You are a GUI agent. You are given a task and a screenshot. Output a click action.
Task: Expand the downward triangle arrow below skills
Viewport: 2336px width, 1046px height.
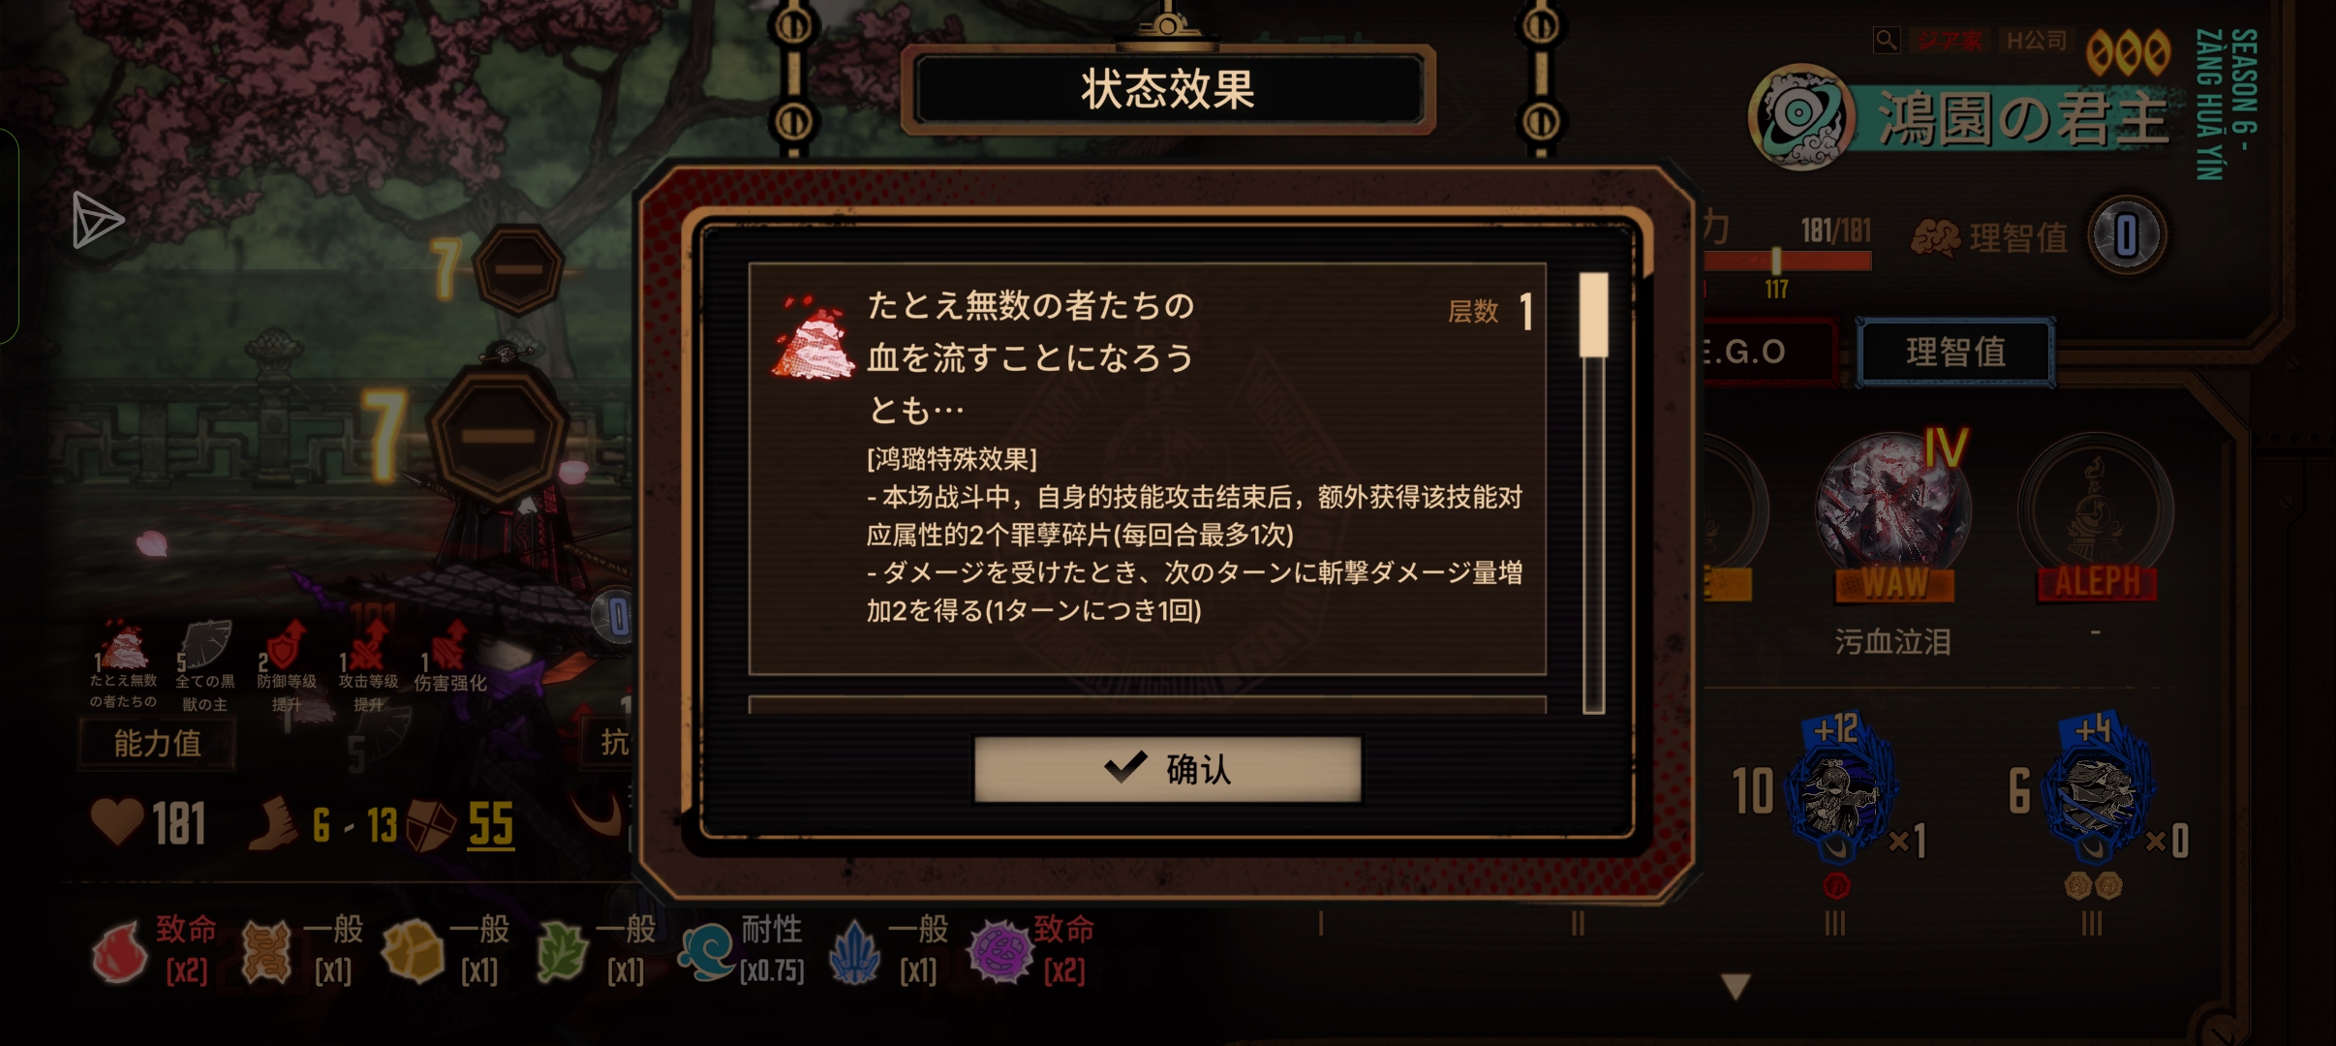tap(1735, 986)
